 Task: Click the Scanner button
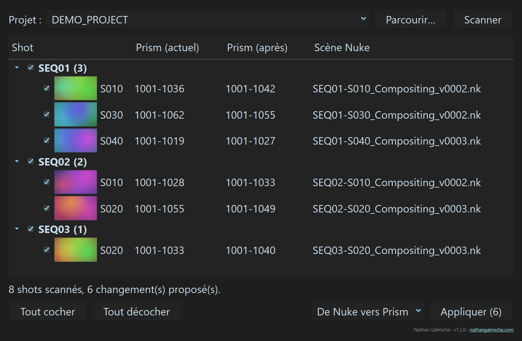coord(483,19)
